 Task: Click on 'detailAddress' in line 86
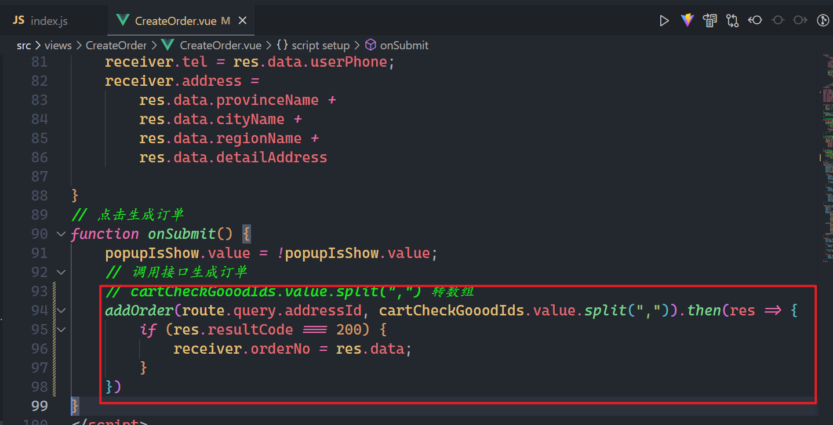click(x=272, y=157)
